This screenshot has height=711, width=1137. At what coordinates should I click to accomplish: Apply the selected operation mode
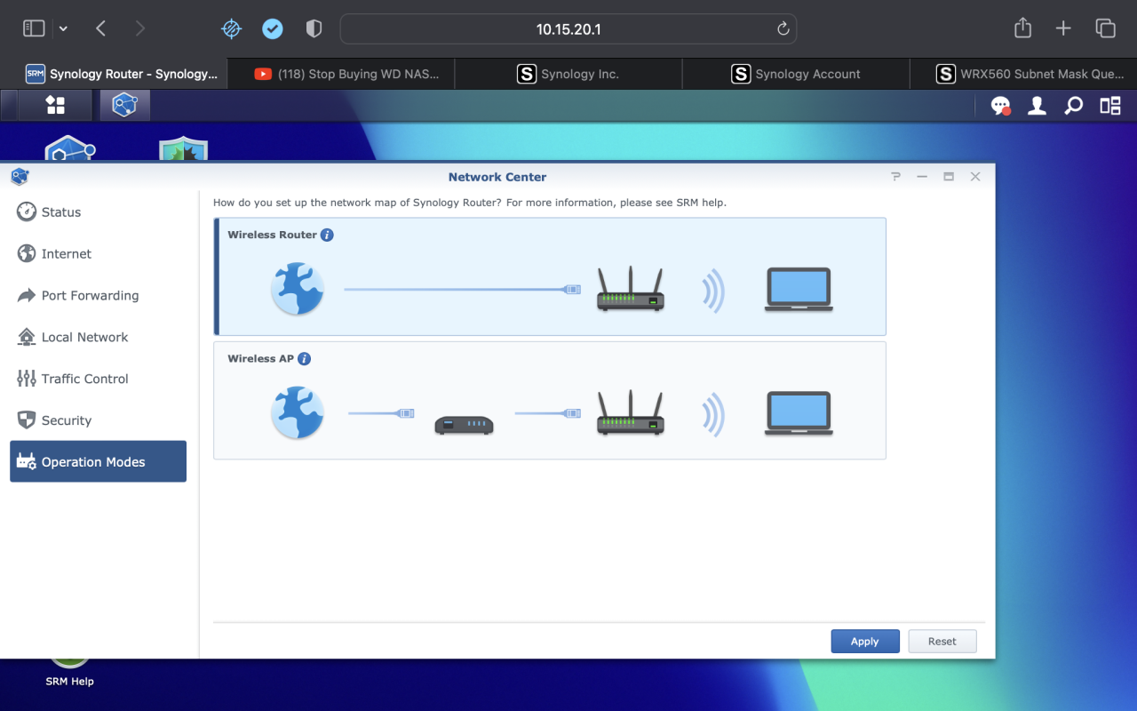864,641
